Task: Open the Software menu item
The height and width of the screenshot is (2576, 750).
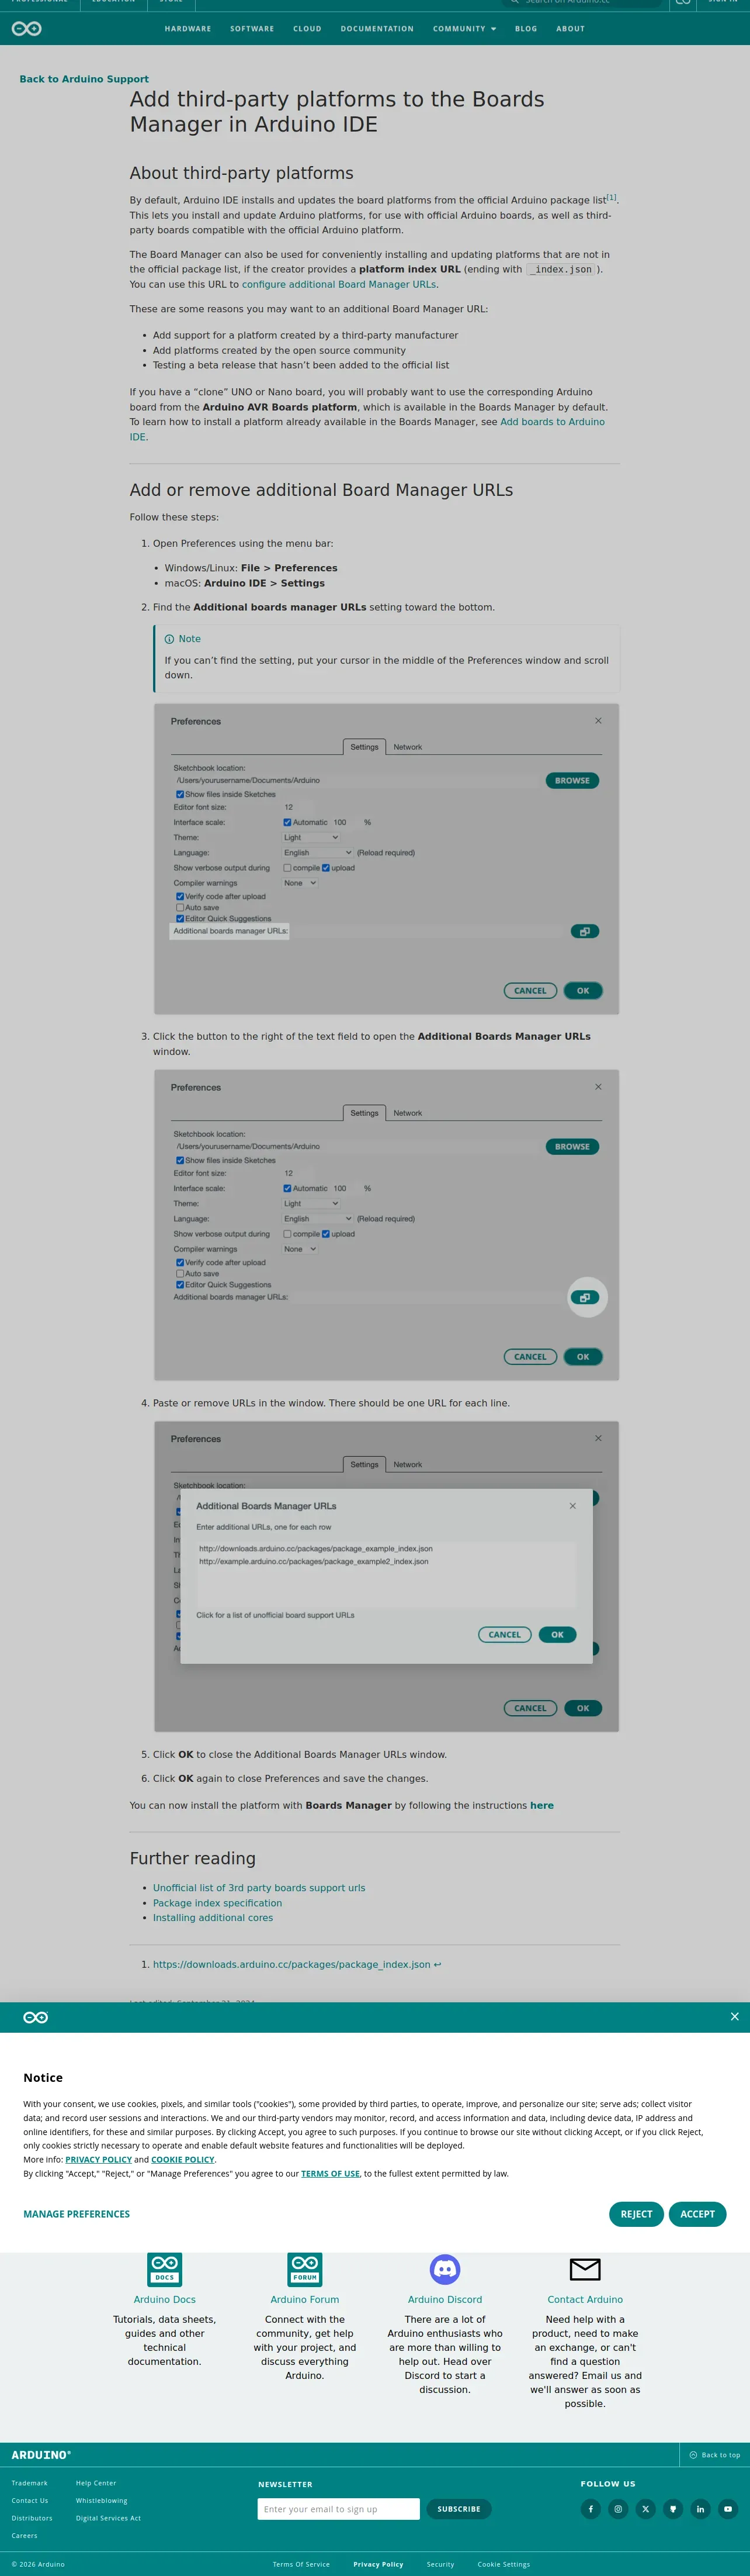Action: point(252,29)
